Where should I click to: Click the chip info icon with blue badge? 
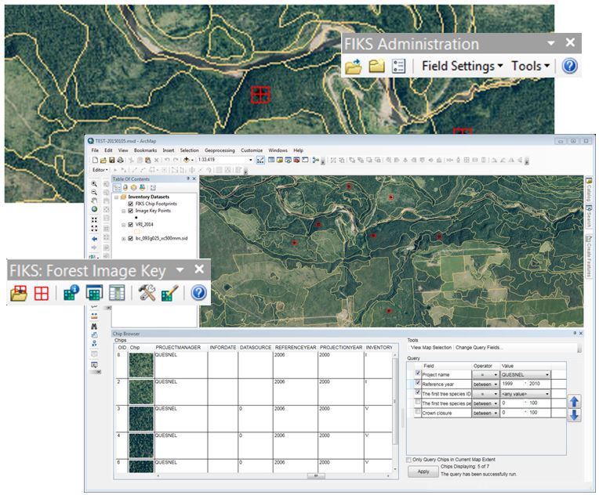coord(71,293)
